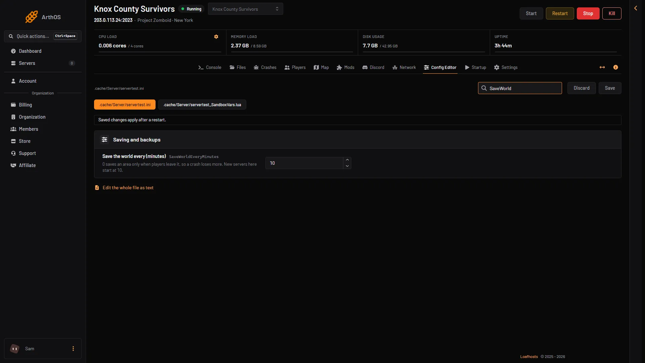The image size is (645, 363).
Task: Click the Account person icon
Action: coord(13,81)
